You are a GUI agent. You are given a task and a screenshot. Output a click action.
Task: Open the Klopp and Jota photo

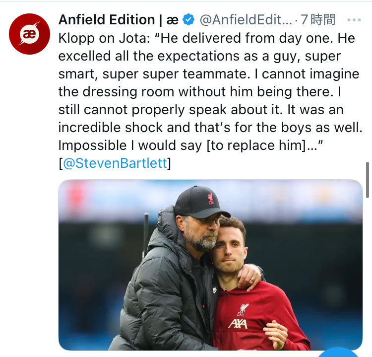(x=210, y=265)
